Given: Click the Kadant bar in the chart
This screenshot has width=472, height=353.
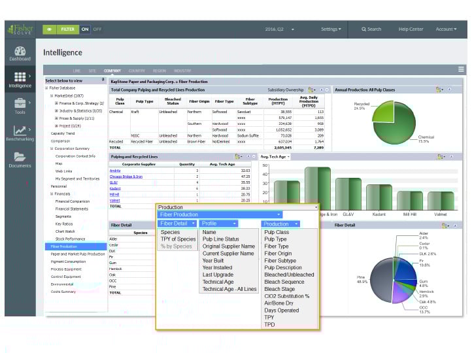Looking at the screenshot, I should pyautogui.click(x=379, y=197).
